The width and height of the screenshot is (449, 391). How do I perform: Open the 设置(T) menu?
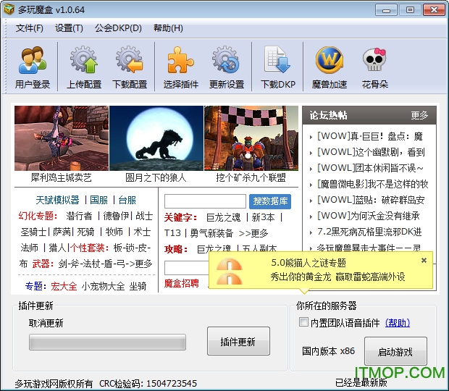coord(69,28)
